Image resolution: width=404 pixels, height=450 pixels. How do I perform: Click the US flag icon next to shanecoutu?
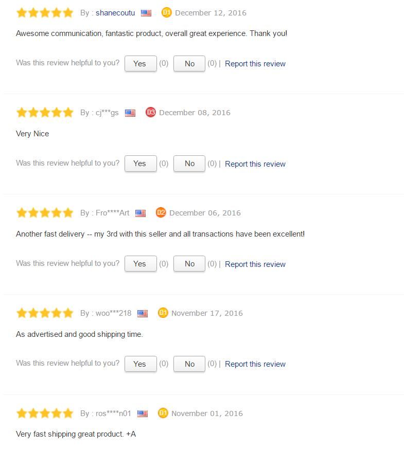tap(146, 13)
